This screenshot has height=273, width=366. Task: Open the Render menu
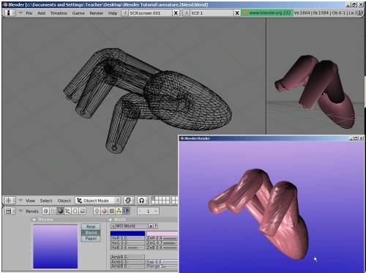(x=96, y=13)
